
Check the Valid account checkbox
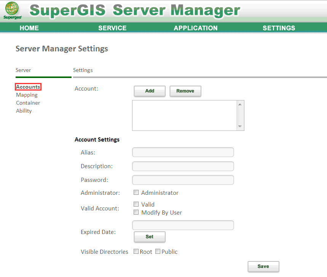(136, 204)
